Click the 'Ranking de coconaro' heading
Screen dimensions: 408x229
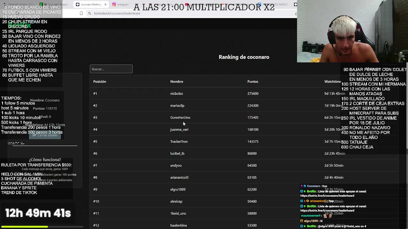click(x=244, y=57)
